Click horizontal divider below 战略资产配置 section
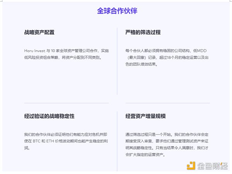The image size is (232, 174). coord(66,103)
